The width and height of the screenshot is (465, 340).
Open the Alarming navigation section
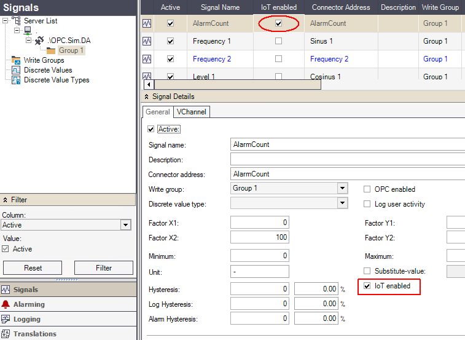pos(68,304)
